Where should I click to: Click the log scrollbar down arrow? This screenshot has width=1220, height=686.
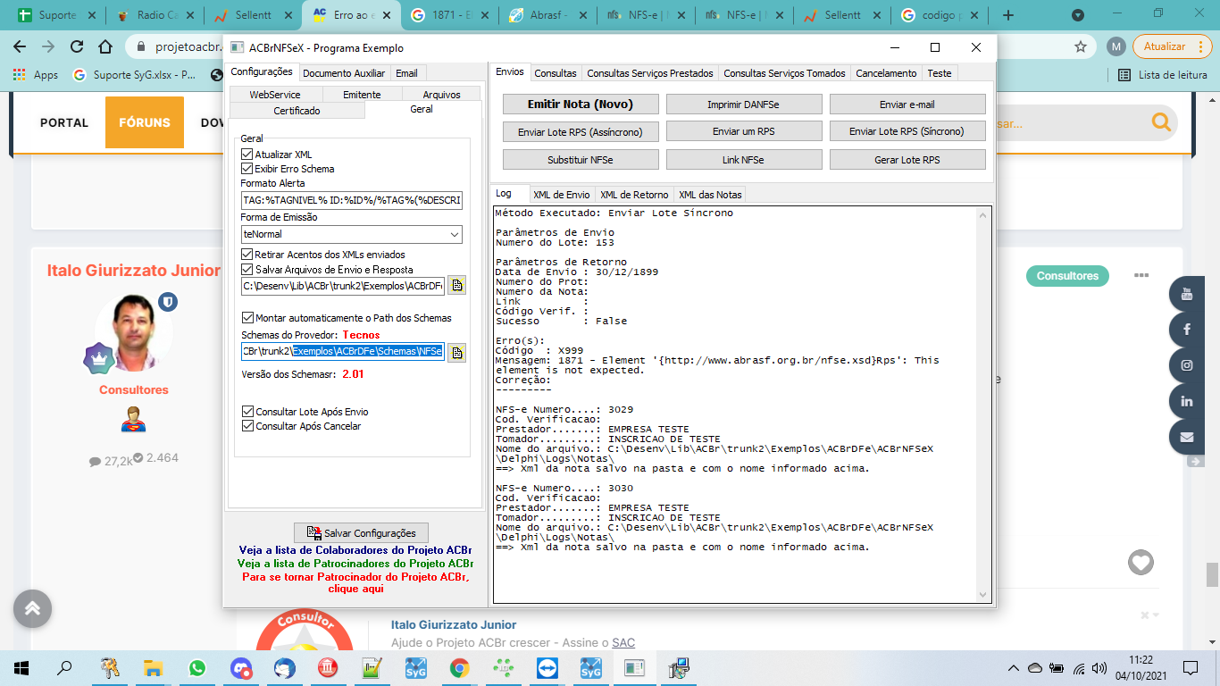point(983,595)
